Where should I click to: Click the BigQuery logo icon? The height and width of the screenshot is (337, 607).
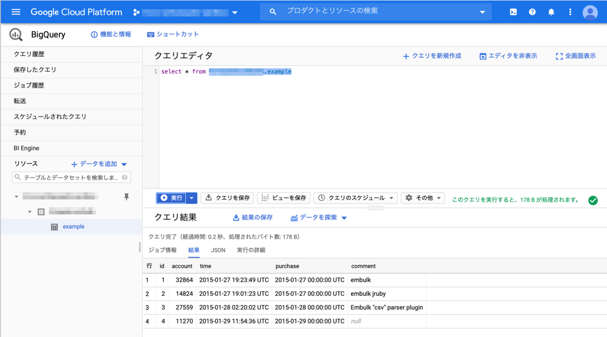tap(16, 35)
